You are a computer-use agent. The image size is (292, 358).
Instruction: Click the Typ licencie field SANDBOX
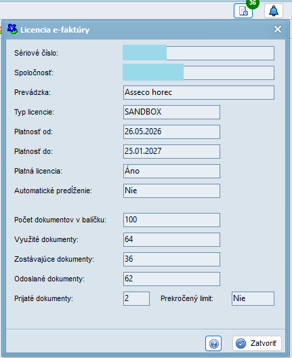click(171, 112)
